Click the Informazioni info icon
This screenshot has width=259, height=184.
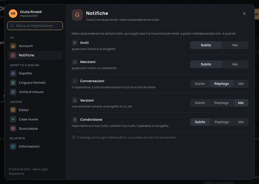13,147
